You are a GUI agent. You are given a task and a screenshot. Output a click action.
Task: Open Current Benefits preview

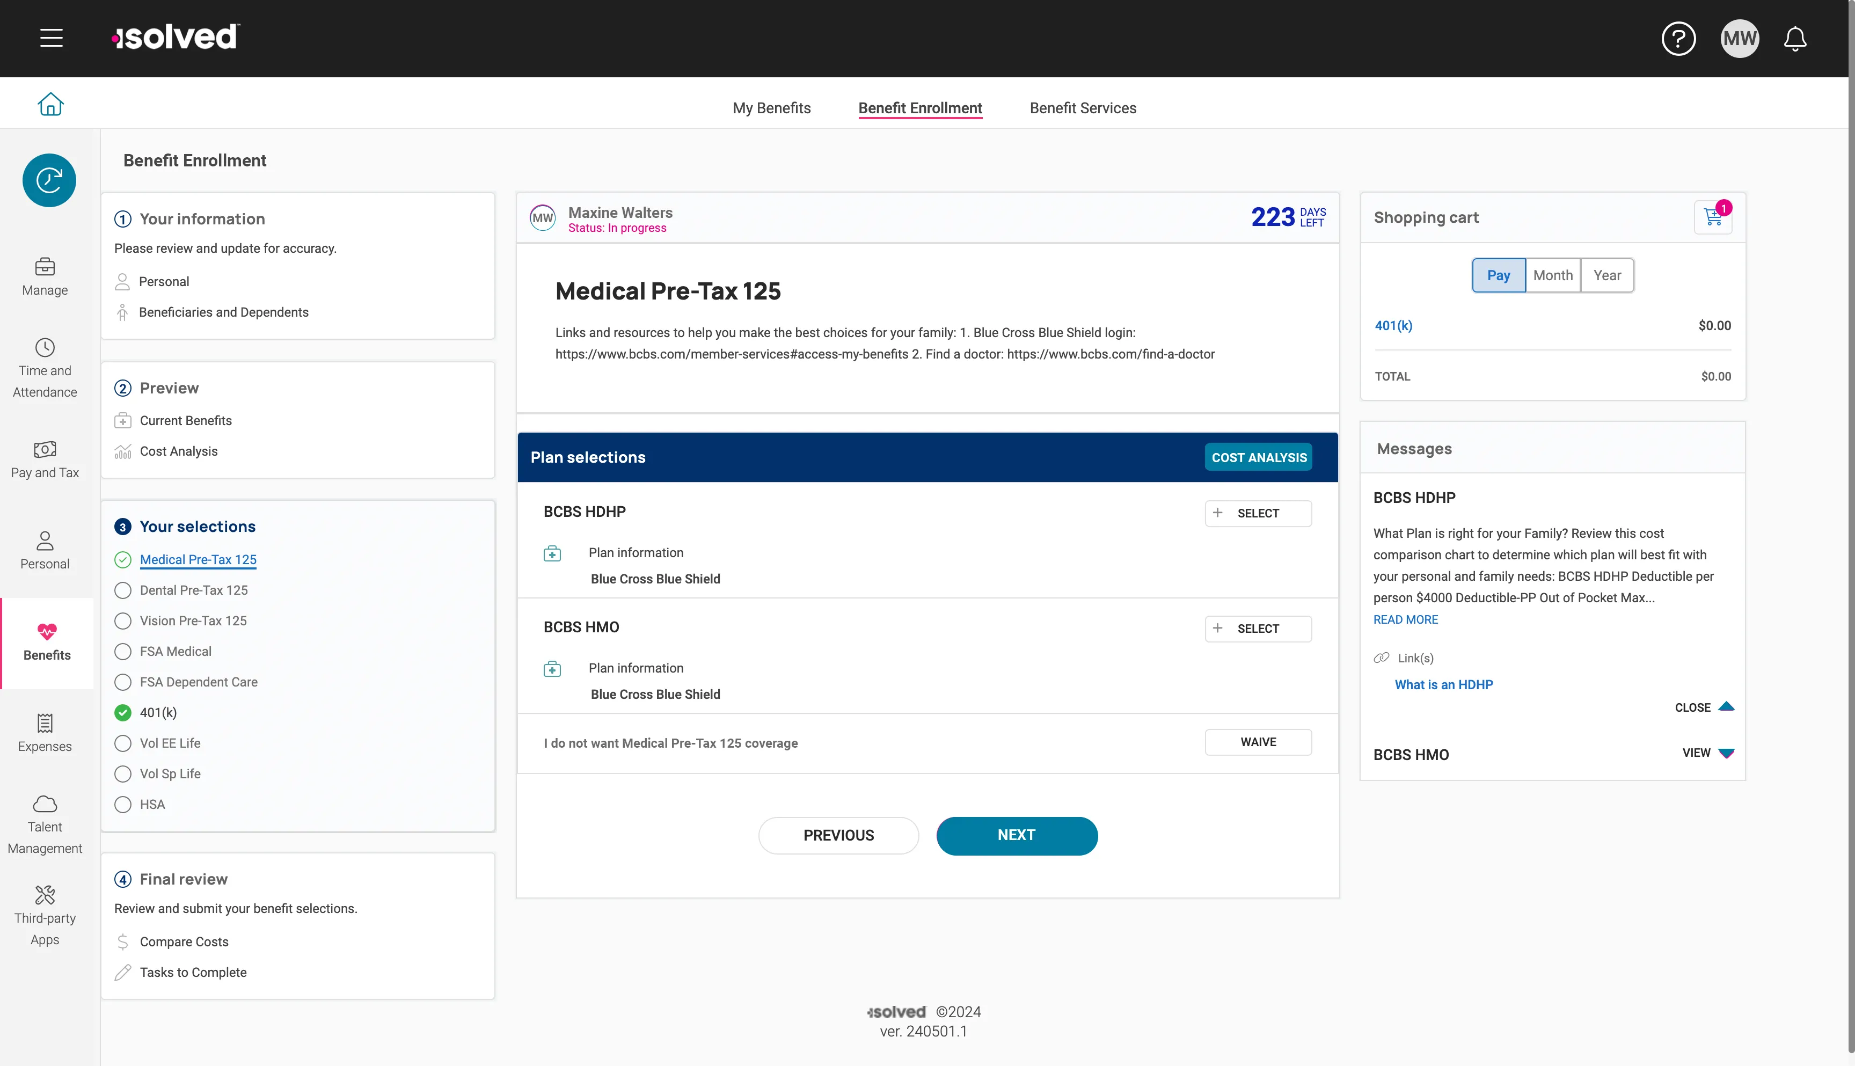(x=186, y=421)
